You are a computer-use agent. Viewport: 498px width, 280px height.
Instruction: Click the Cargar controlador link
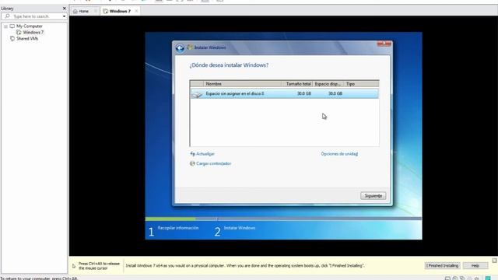[x=213, y=163]
